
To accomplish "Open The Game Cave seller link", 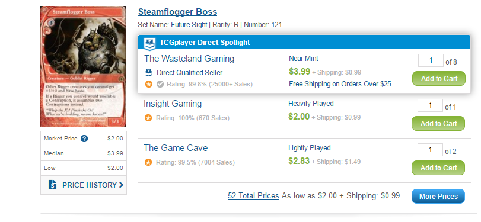I will pyautogui.click(x=176, y=148).
